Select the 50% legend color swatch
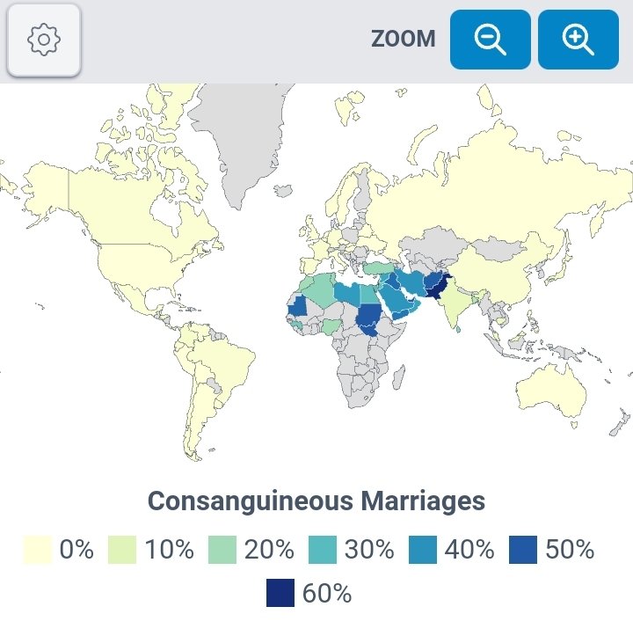This screenshot has height=636, width=633. tap(523, 550)
